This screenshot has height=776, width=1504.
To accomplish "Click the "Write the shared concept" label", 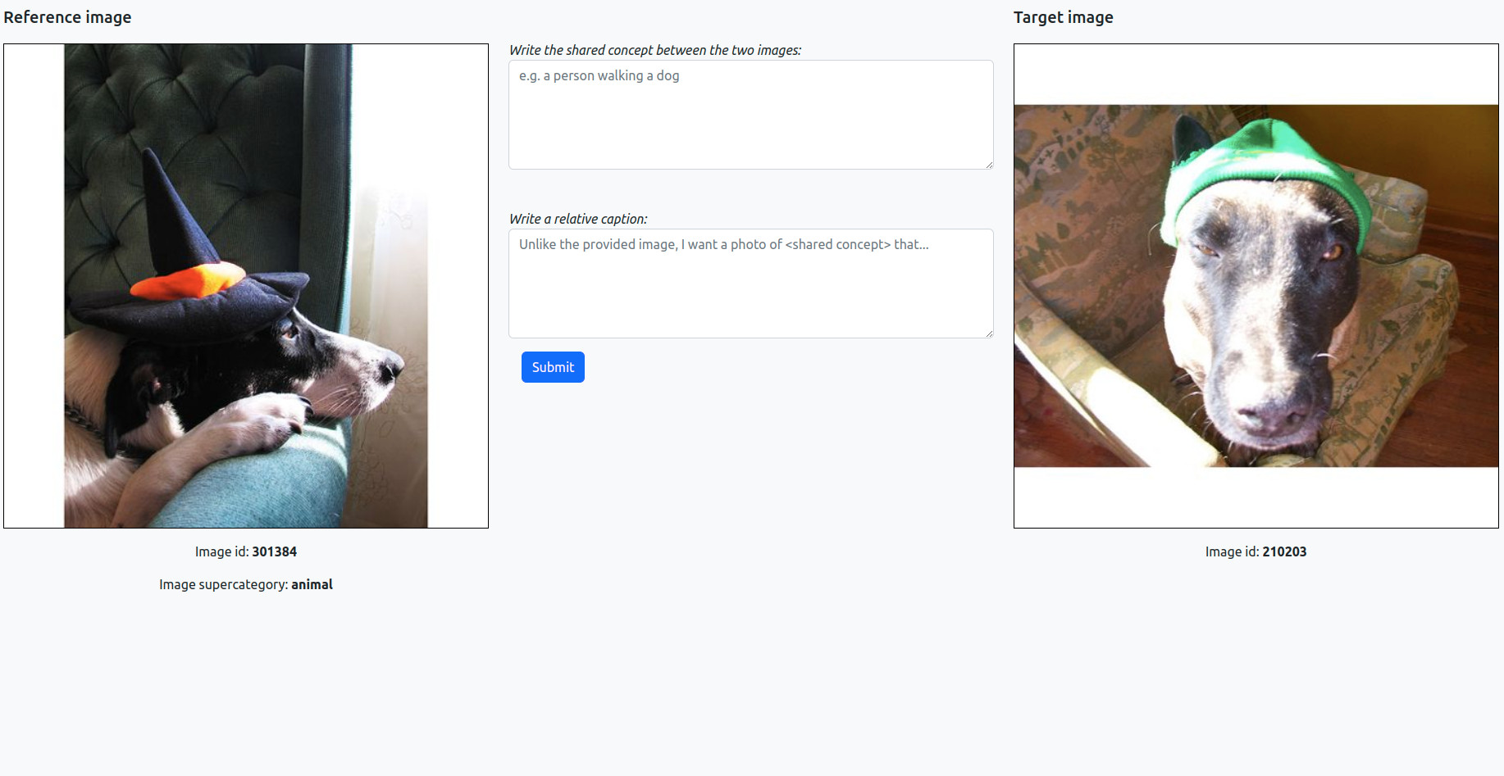I will pos(655,50).
